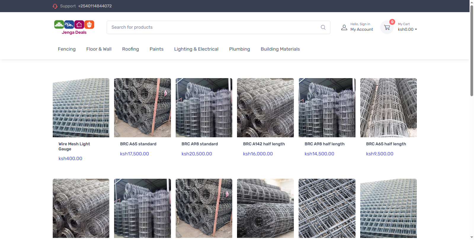Go to the Roofing category

pyautogui.click(x=130, y=49)
